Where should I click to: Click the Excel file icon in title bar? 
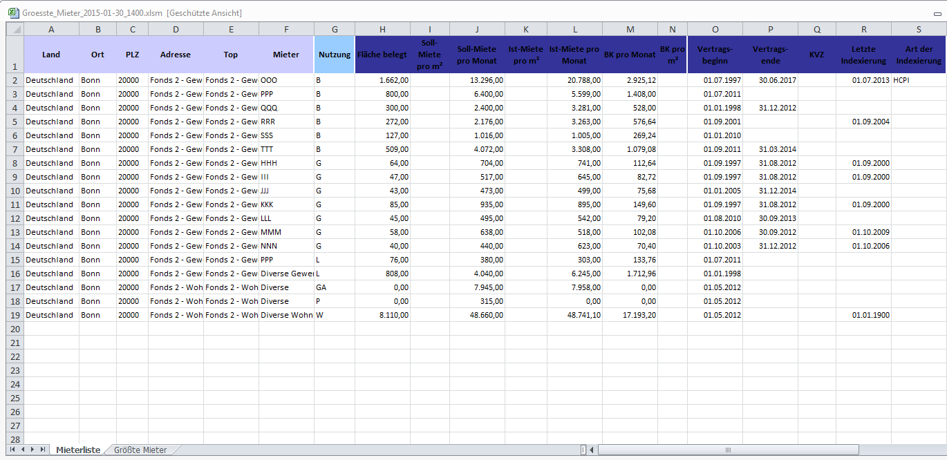coord(12,12)
